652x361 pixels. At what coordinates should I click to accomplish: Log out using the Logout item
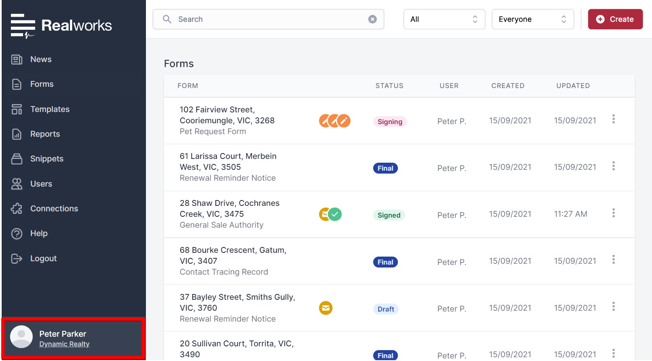click(44, 259)
